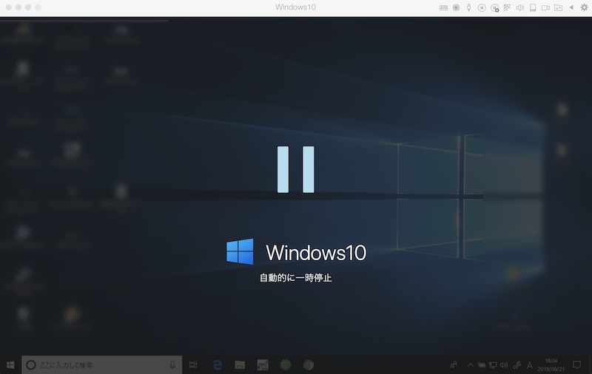Collapse the status icons with the triangle arrow
The image size is (592, 374).
point(571,7)
